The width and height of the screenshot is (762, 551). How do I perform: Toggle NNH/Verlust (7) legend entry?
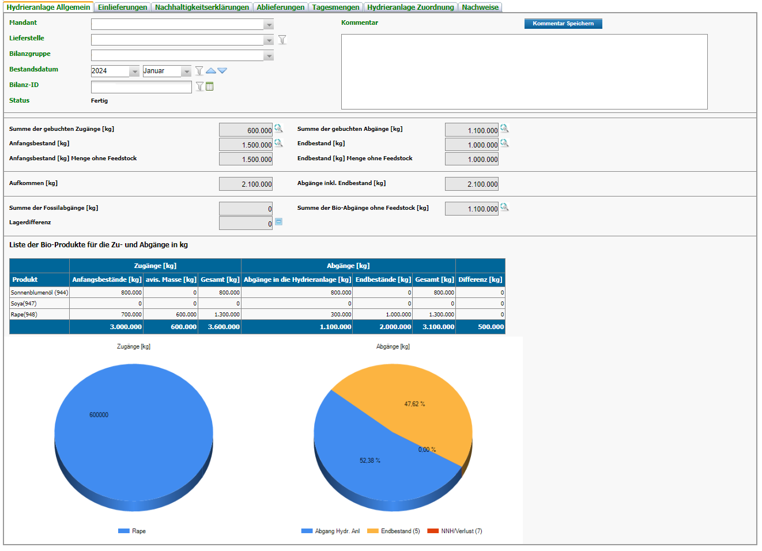coord(455,531)
